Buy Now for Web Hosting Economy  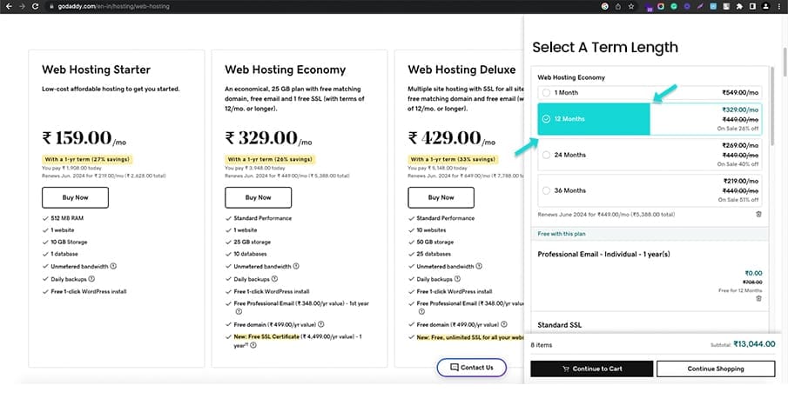(259, 198)
